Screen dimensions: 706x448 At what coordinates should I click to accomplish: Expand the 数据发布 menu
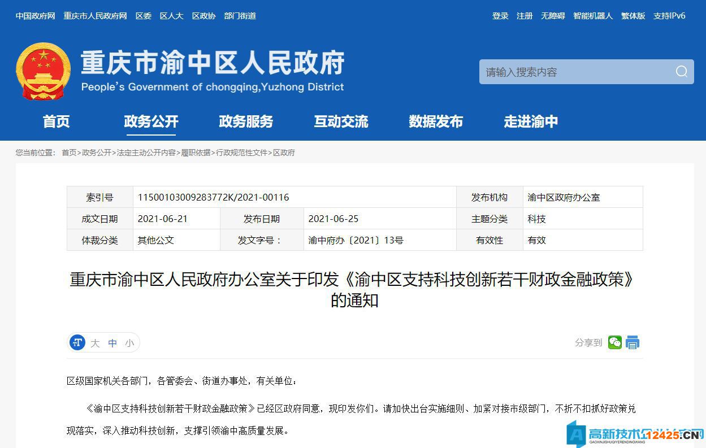(436, 121)
